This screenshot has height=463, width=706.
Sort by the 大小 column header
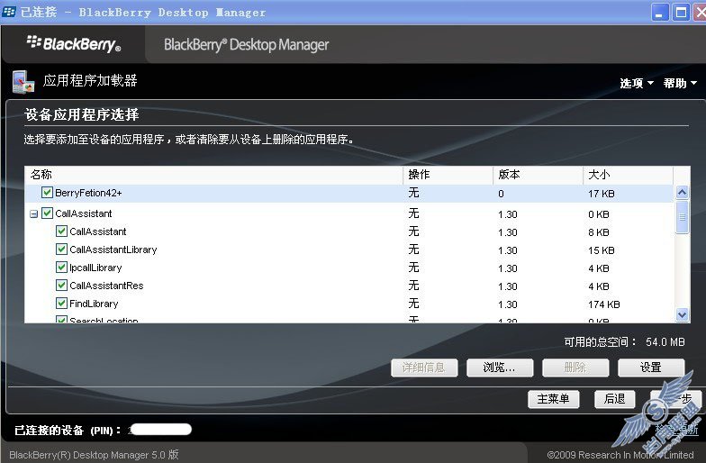pos(629,175)
